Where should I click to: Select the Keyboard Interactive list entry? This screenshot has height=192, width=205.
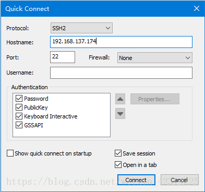(51, 116)
